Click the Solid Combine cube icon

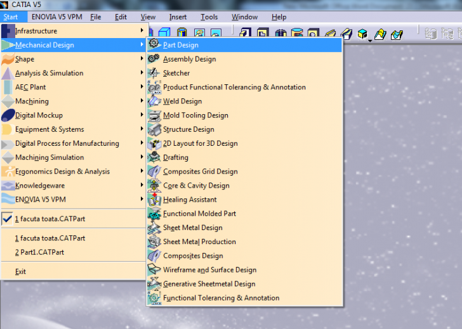click(x=362, y=34)
